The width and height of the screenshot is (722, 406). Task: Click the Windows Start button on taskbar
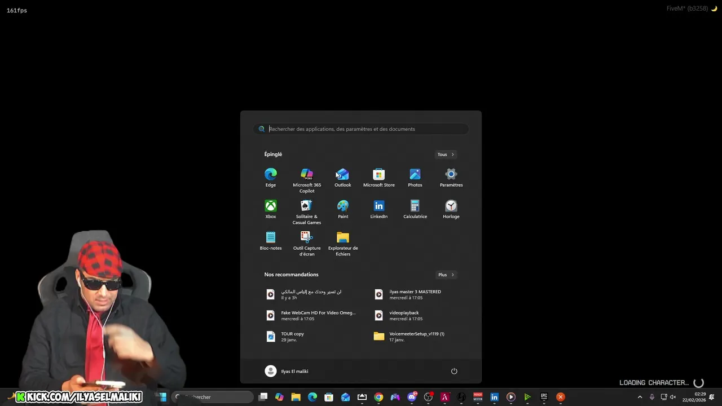click(163, 397)
